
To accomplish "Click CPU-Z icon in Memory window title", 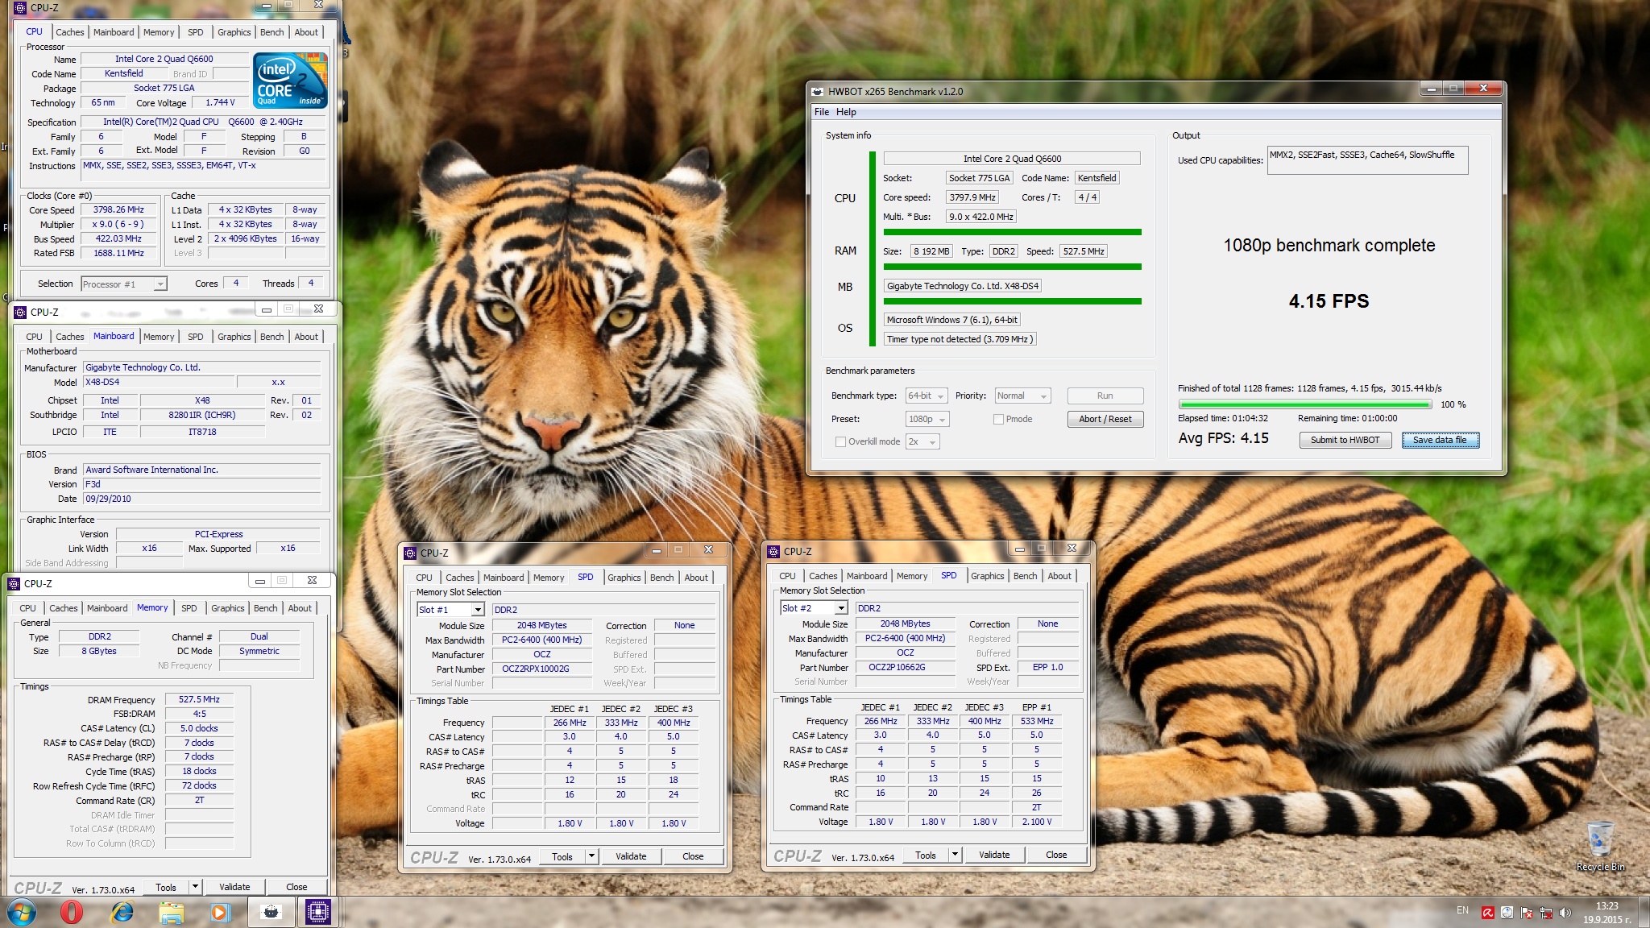I will [x=14, y=583].
